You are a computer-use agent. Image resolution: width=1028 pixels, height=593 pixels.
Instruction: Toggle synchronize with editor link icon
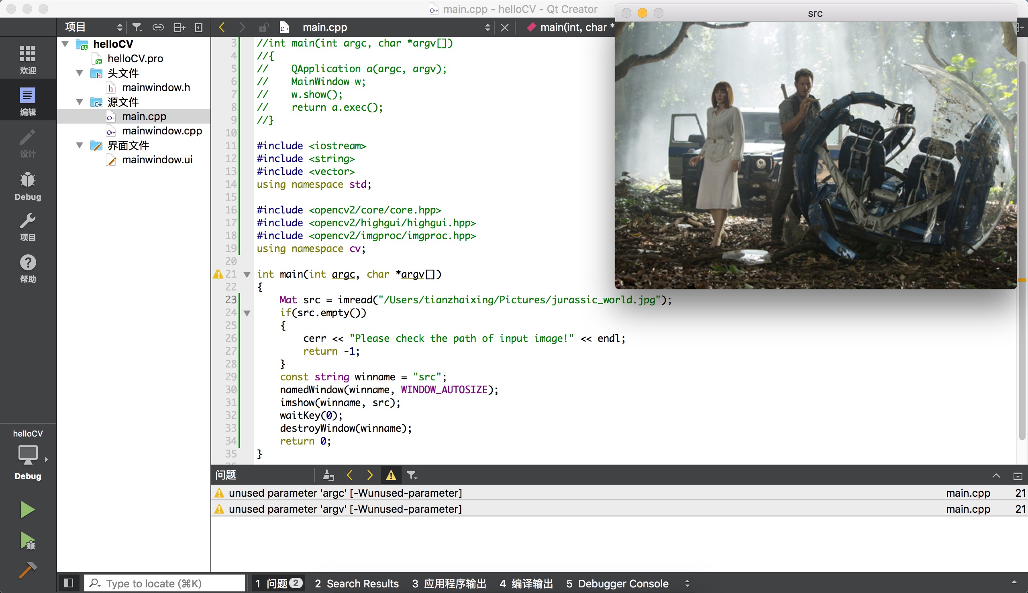[x=158, y=27]
